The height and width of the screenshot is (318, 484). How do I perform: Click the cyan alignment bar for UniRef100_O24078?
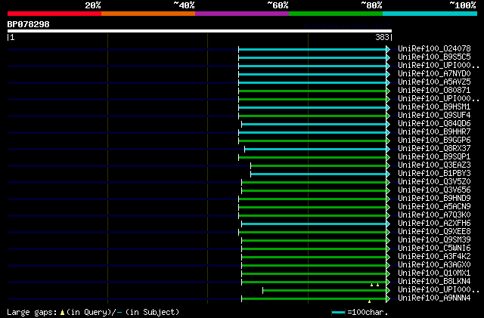pos(312,49)
